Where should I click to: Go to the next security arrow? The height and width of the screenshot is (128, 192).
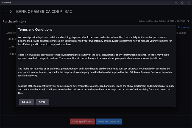11,12
